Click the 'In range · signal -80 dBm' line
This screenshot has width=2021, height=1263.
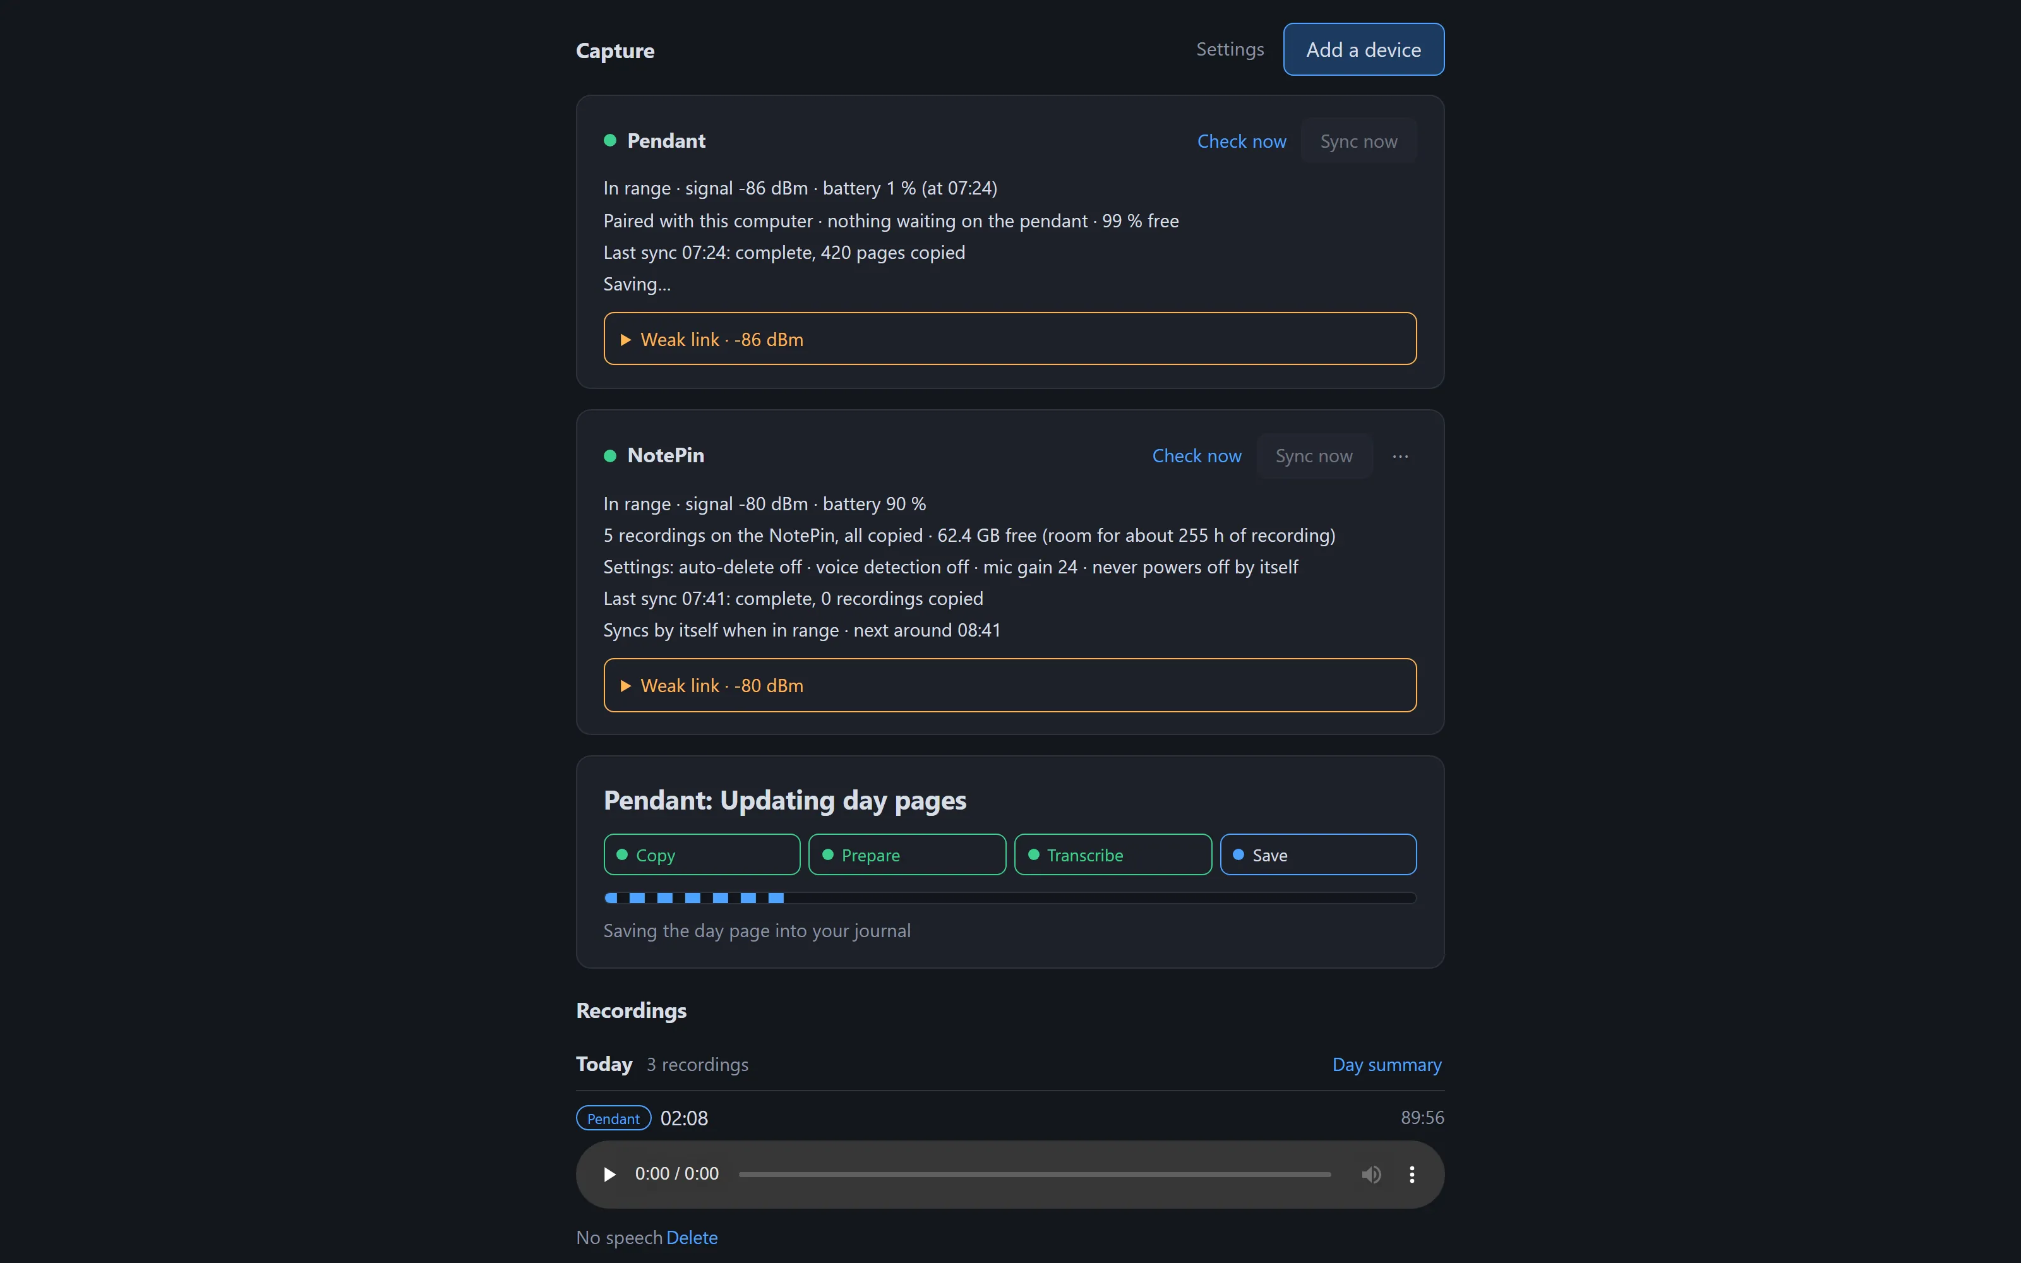pos(764,504)
